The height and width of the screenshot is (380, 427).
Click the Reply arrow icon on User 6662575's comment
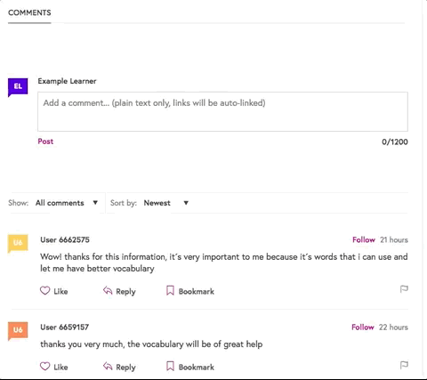(108, 291)
